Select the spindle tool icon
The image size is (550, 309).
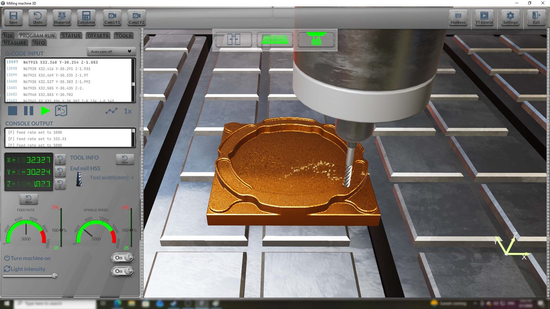pos(316,39)
